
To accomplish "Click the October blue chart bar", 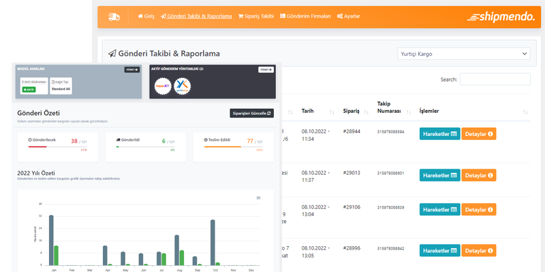I will (x=213, y=243).
